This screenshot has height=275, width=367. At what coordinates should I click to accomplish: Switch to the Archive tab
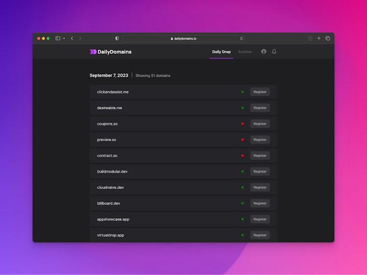click(x=245, y=52)
